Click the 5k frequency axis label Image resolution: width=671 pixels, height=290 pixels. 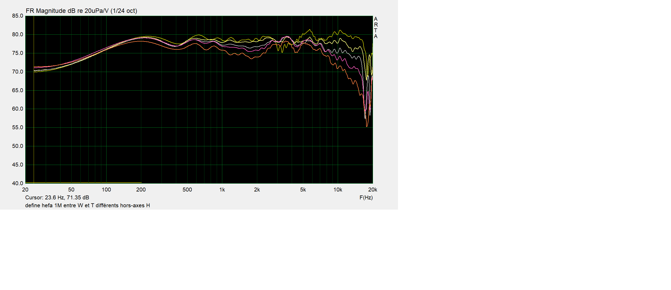pyautogui.click(x=303, y=190)
